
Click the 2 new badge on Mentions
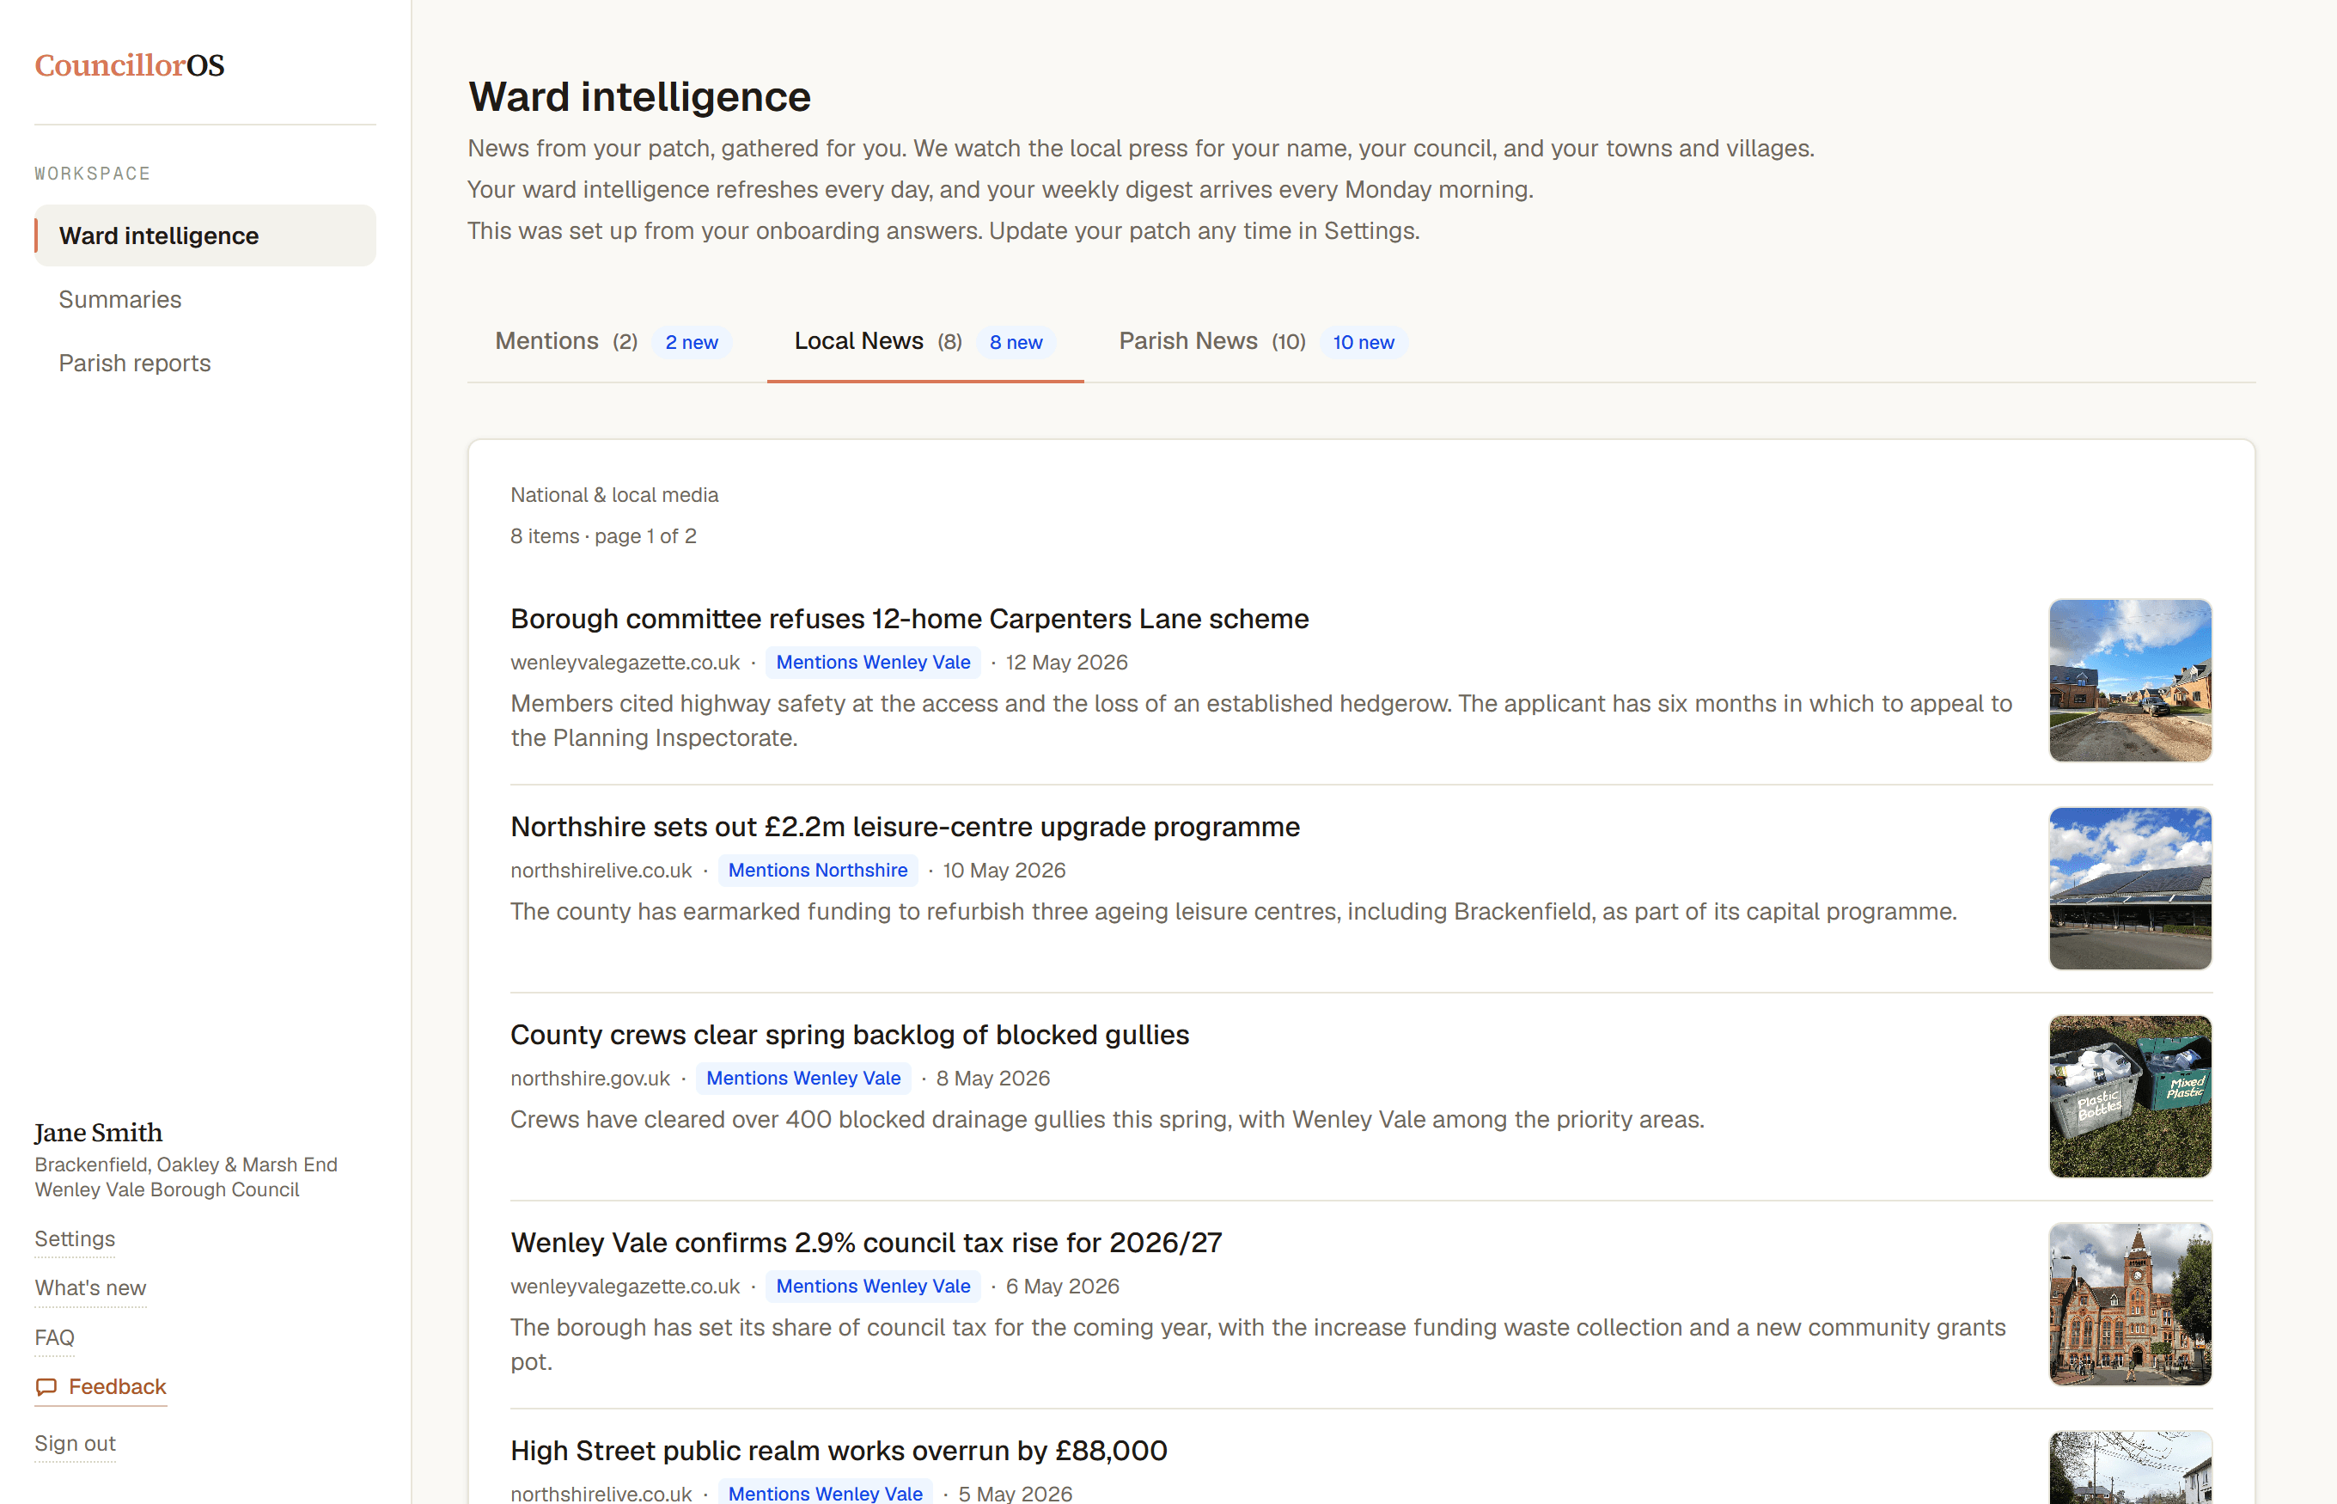(x=691, y=342)
